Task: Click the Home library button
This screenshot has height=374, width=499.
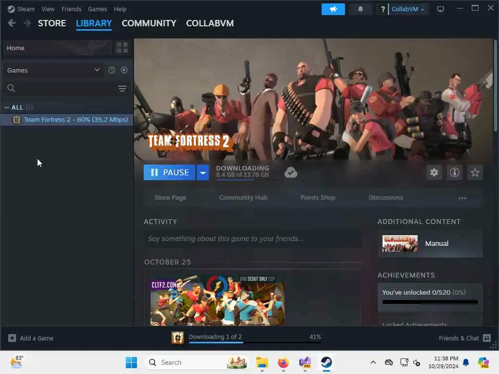Action: (x=58, y=48)
